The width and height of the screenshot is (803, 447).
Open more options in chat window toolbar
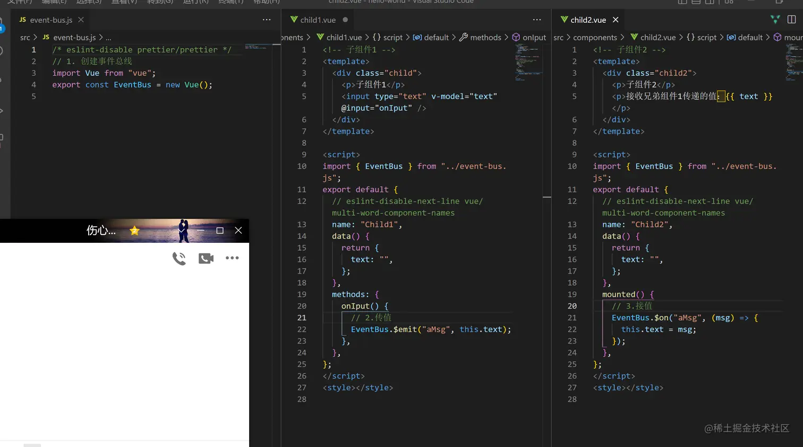click(232, 258)
